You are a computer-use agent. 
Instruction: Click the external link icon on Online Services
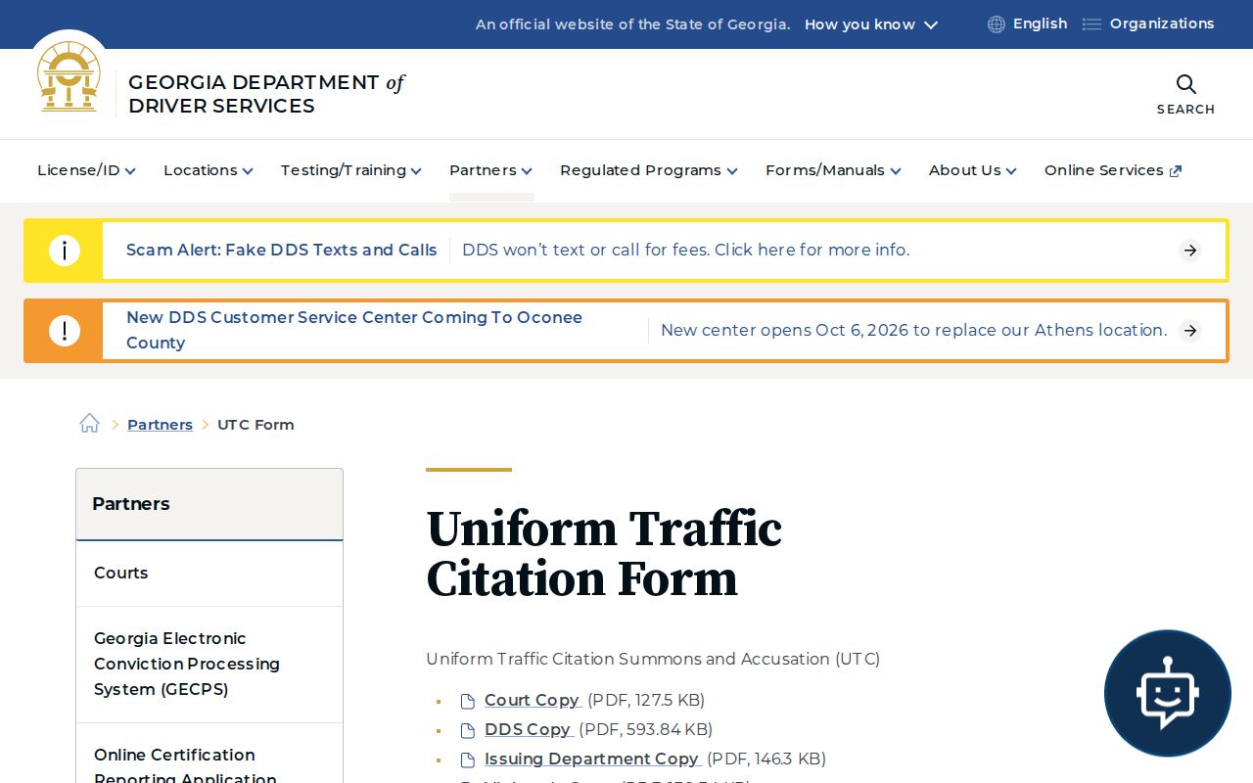point(1176,171)
